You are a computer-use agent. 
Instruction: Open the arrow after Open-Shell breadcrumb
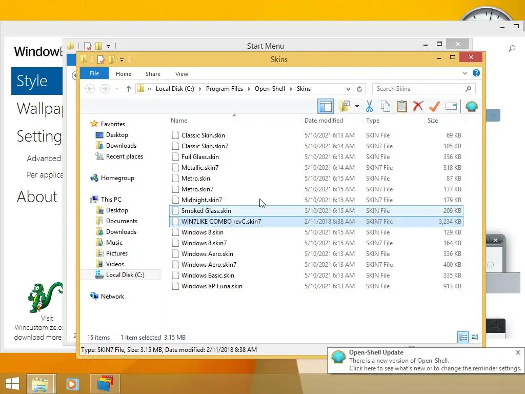(291, 89)
